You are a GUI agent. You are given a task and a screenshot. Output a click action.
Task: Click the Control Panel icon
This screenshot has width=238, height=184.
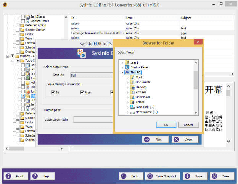point(127,67)
